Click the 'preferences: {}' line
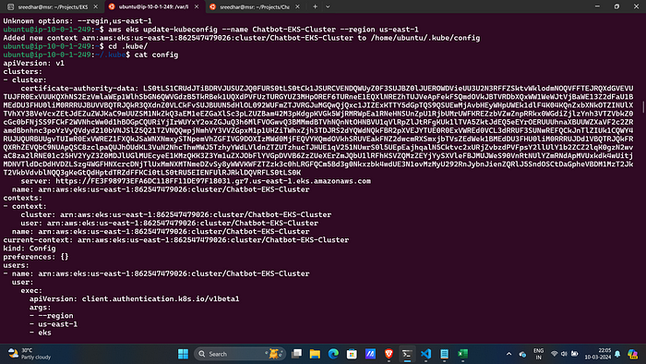Screen dimensions: 646x364 pyautogui.click(x=36, y=257)
